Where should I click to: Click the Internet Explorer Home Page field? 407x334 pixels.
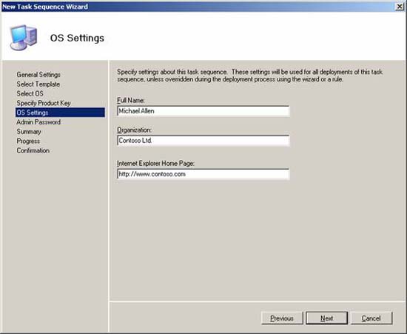pos(203,174)
